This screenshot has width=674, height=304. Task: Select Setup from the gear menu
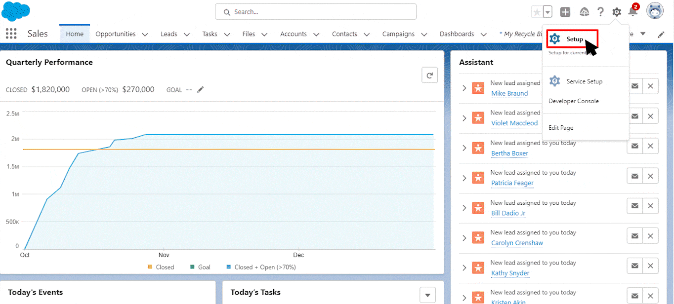tap(574, 39)
